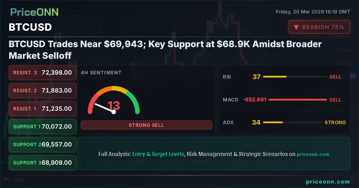Click the ADX strength bar
Viewport: 359px width, 188px height.
pyautogui.click(x=292, y=122)
